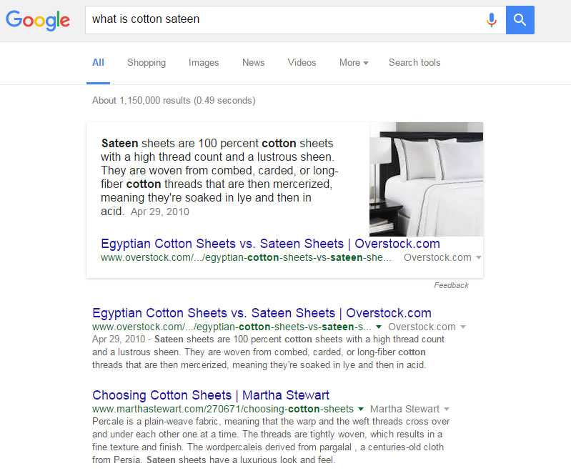Viewport: 571px width, 471px height.
Task: Click the Google logo
Action: coord(39,20)
